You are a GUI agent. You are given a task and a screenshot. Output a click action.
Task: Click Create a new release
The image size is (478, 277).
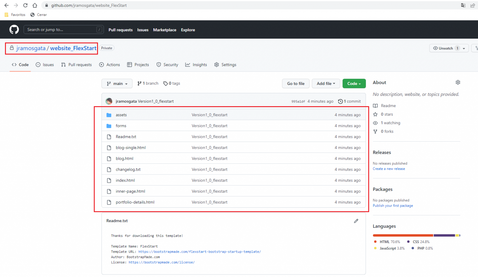(389, 169)
